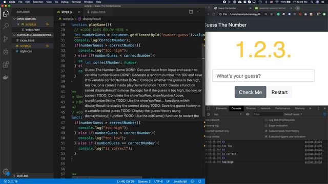The width and height of the screenshot is (328, 184).
Task: Open the console settings gear in DevTools
Action: (x=324, y=114)
